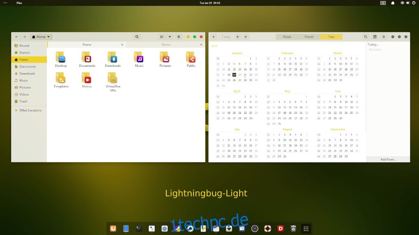This screenshot has width=419, height=235.
Task: Click workspace indicator 1 in top bar
Action: pyautogui.click(x=383, y=3)
